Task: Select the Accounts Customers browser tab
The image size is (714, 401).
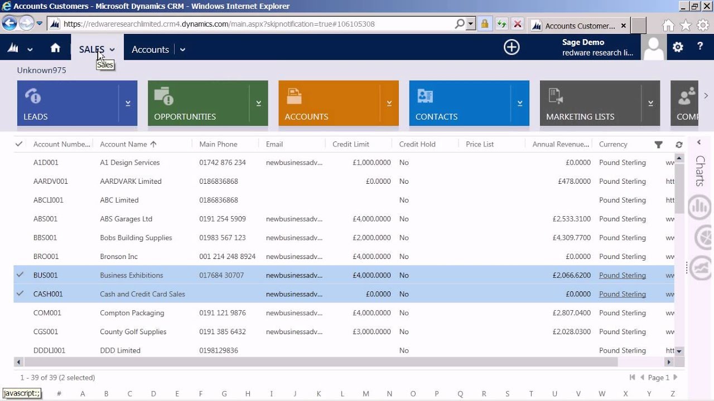Action: point(580,26)
